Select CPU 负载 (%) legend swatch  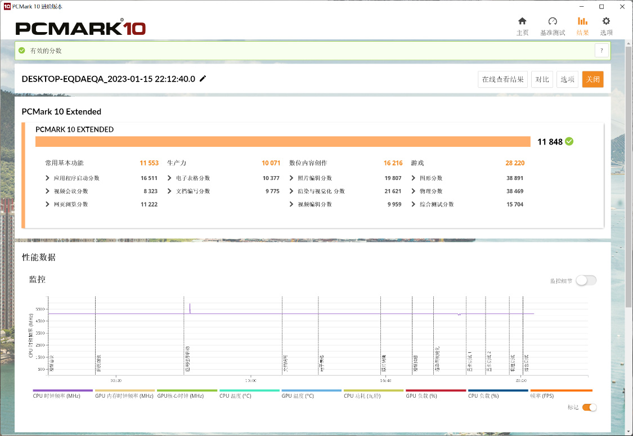pos(498,390)
